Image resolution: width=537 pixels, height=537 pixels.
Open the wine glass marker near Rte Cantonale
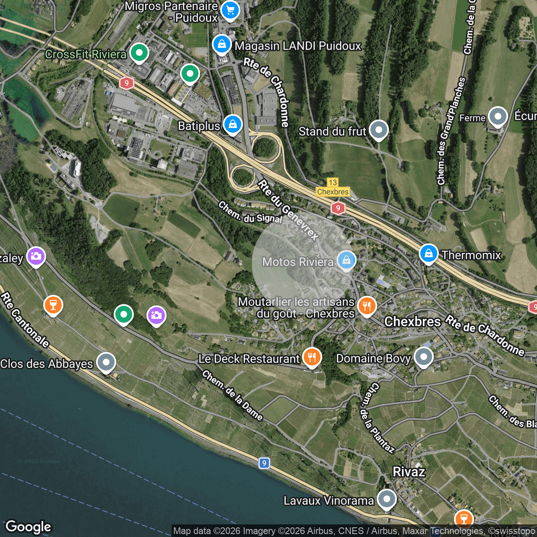[x=53, y=305]
